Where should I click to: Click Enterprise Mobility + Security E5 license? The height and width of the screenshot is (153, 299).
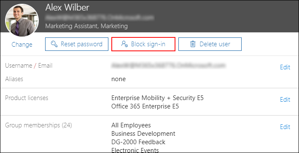point(157,98)
